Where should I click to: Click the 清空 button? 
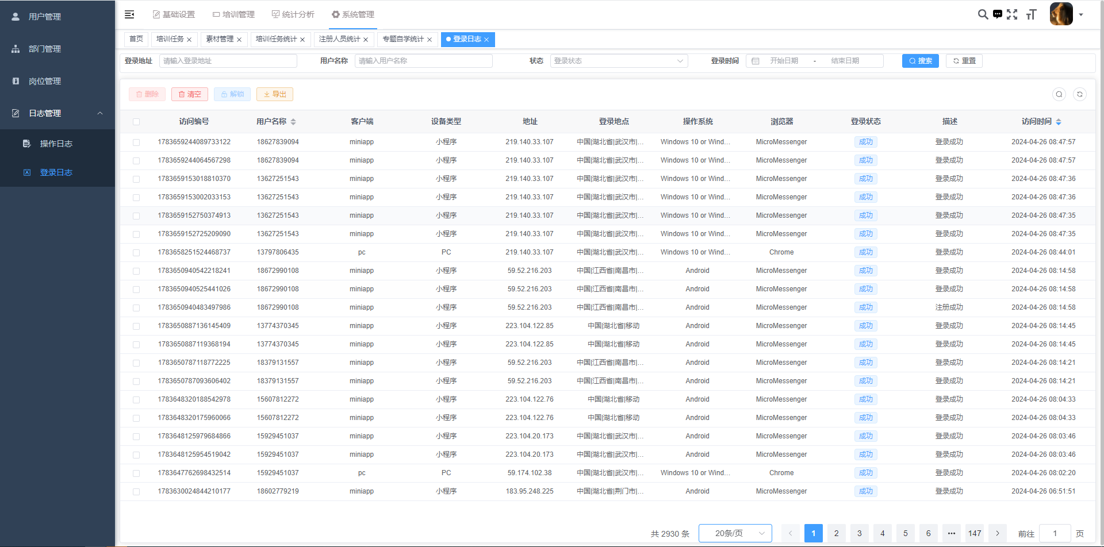pos(190,94)
